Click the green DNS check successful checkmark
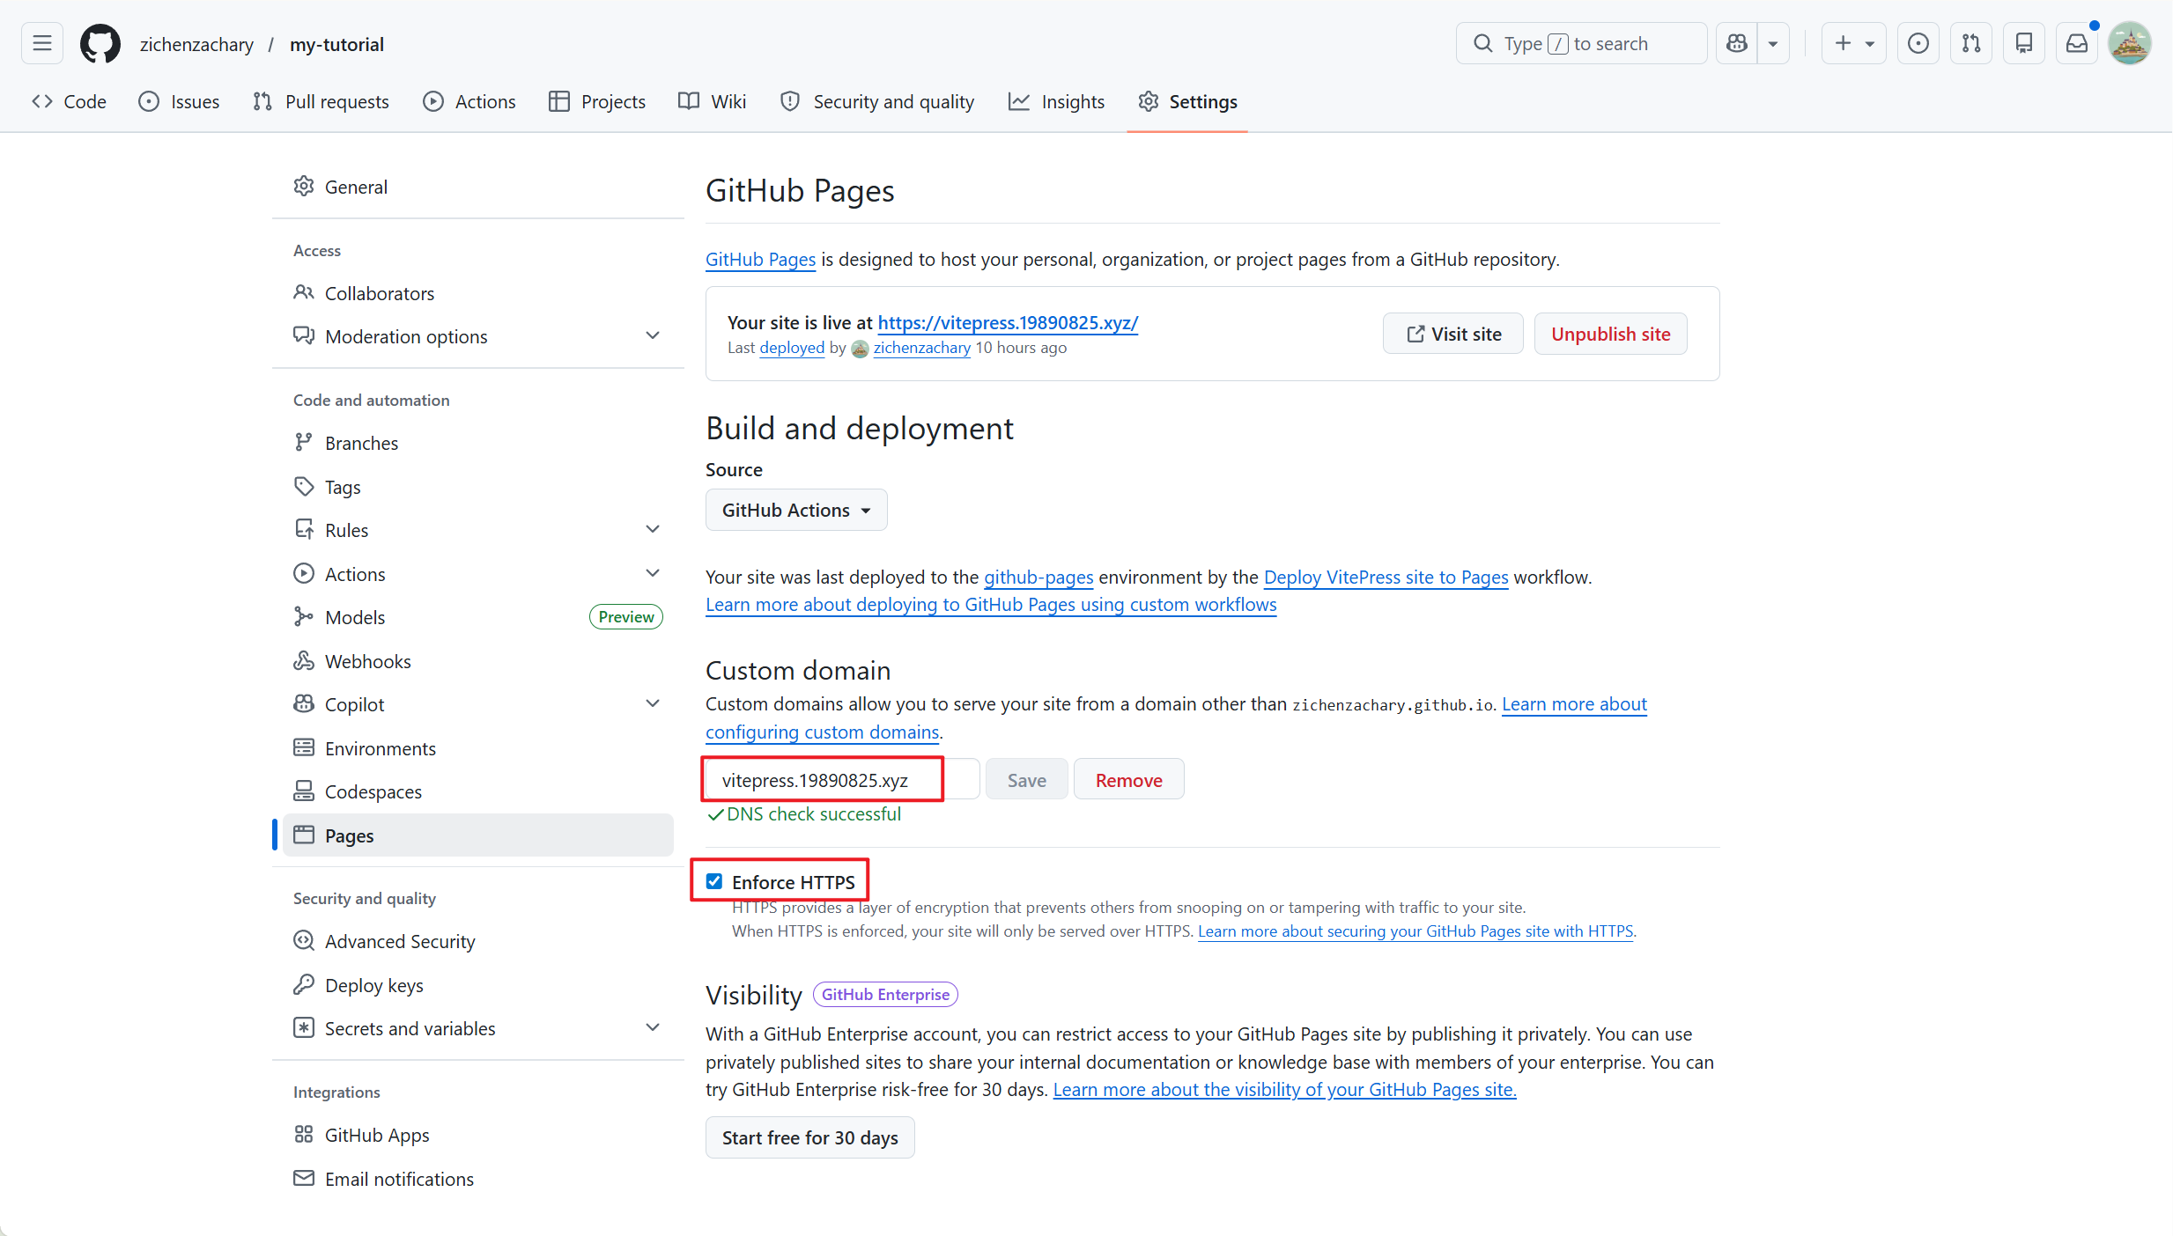This screenshot has height=1236, width=2173. pyautogui.click(x=715, y=815)
